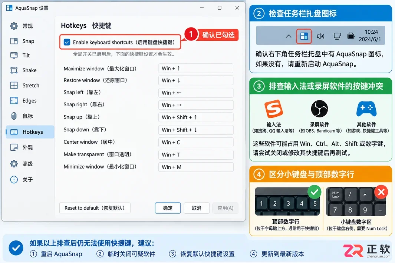Open the 外观 settings page
395x263 pixels.
tap(30, 147)
